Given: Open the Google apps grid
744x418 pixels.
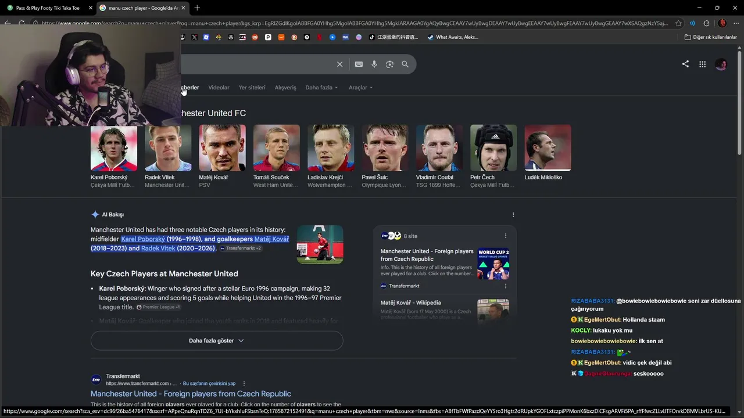Looking at the screenshot, I should tap(703, 64).
